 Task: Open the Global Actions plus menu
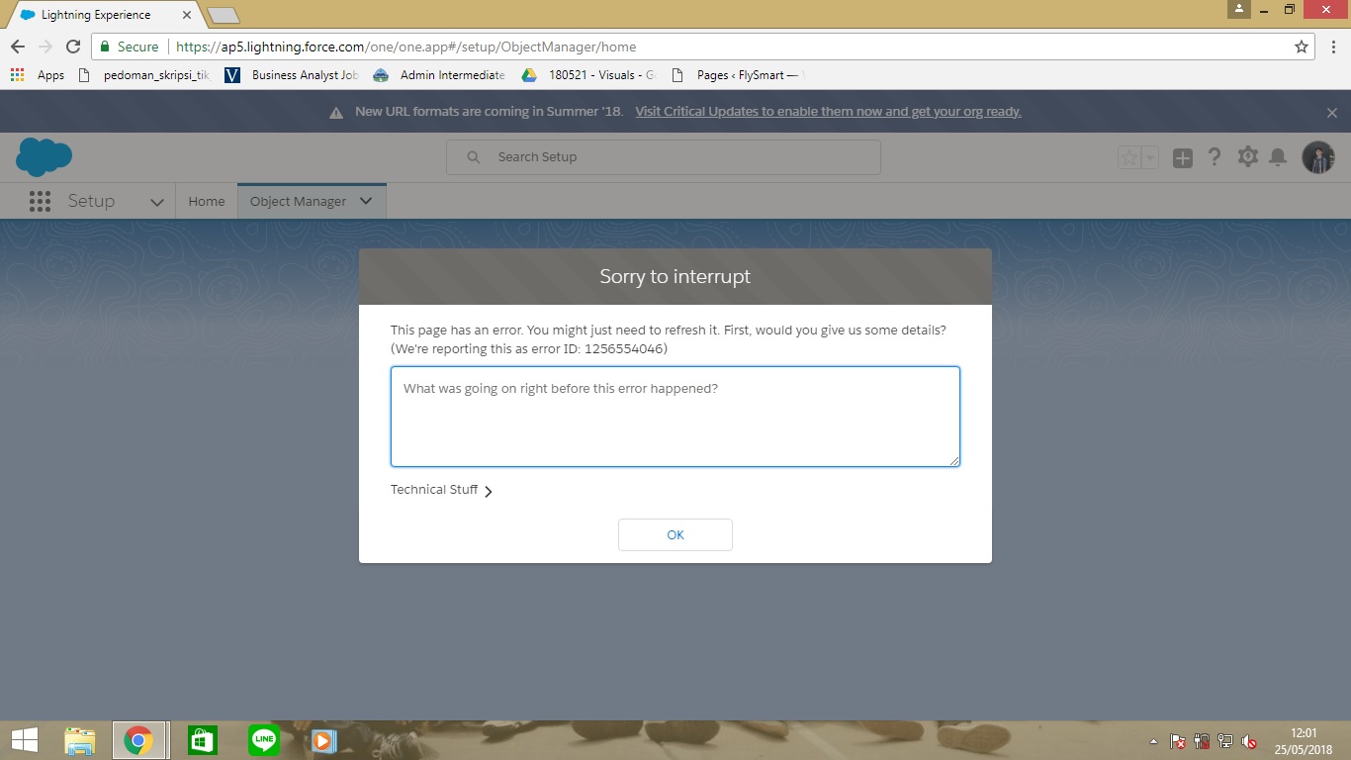click(x=1183, y=157)
